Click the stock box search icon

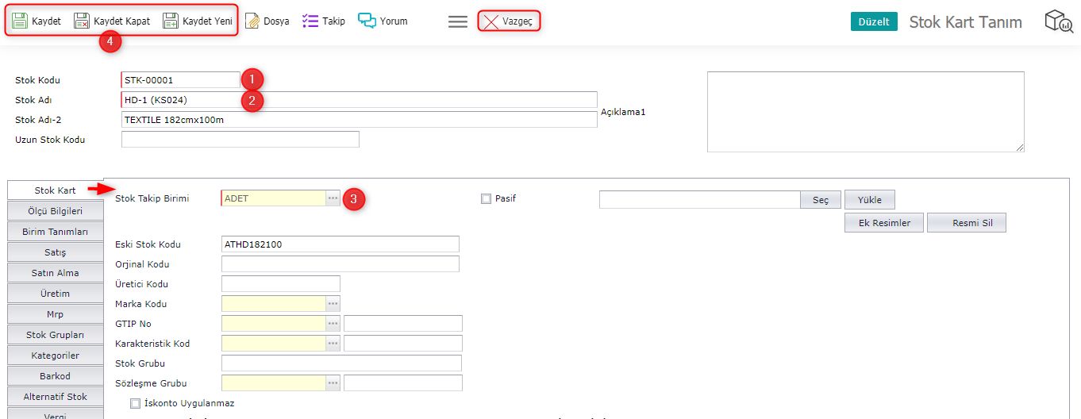[x=1058, y=21]
